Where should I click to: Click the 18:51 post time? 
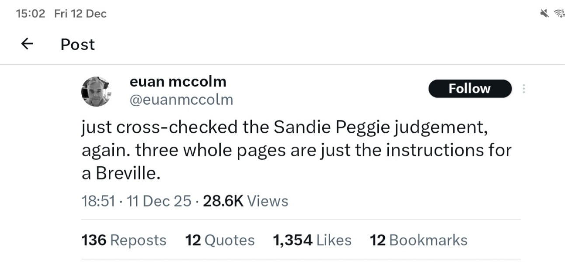pyautogui.click(x=97, y=200)
